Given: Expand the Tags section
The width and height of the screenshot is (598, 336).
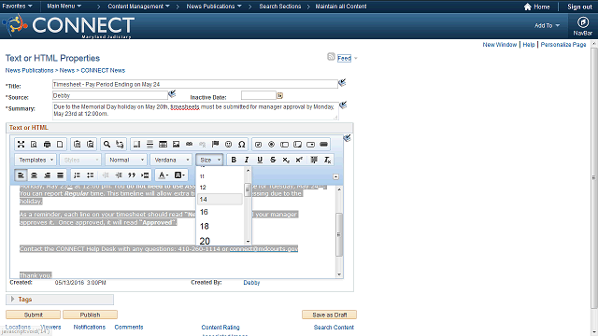Looking at the screenshot, I should (x=12, y=300).
